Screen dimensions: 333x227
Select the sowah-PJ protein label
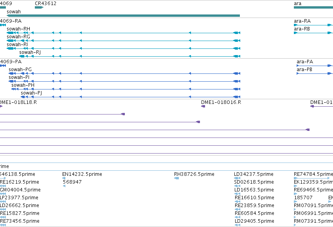31,93
